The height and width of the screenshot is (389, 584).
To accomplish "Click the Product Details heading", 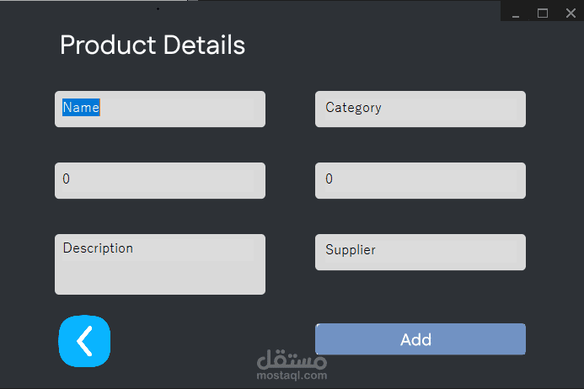I will (153, 45).
